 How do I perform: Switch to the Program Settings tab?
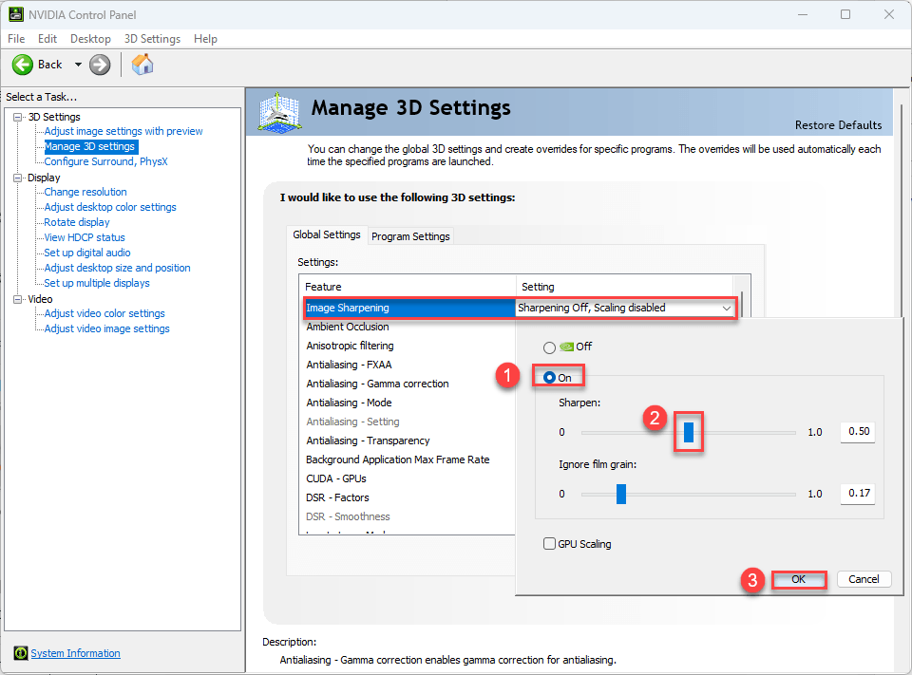[x=410, y=236]
